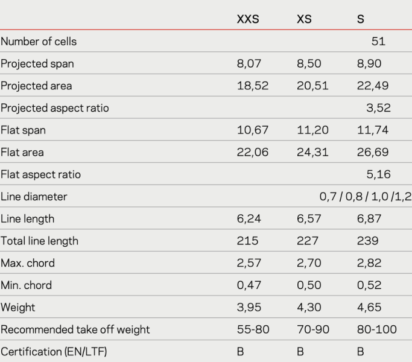
Task: Select projected area value 20,51
Action: [x=312, y=86]
